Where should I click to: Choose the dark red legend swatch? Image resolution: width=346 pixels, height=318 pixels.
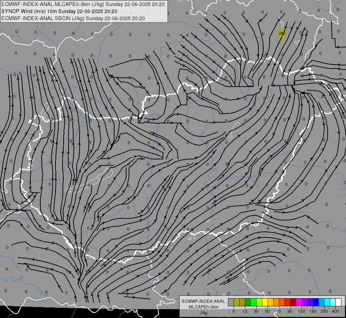[x=293, y=302]
